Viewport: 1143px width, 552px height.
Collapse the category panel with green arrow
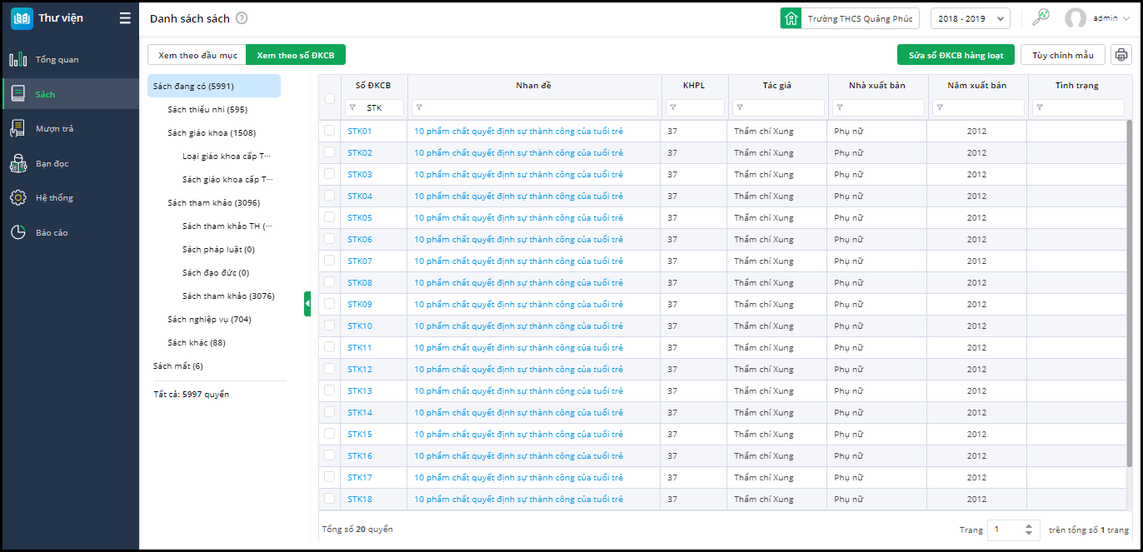307,304
